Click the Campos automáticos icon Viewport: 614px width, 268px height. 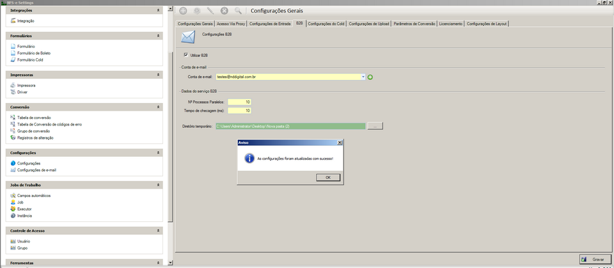(13, 196)
